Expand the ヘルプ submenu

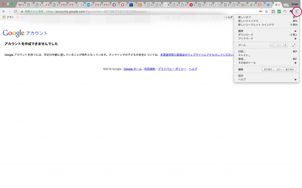tap(267, 79)
